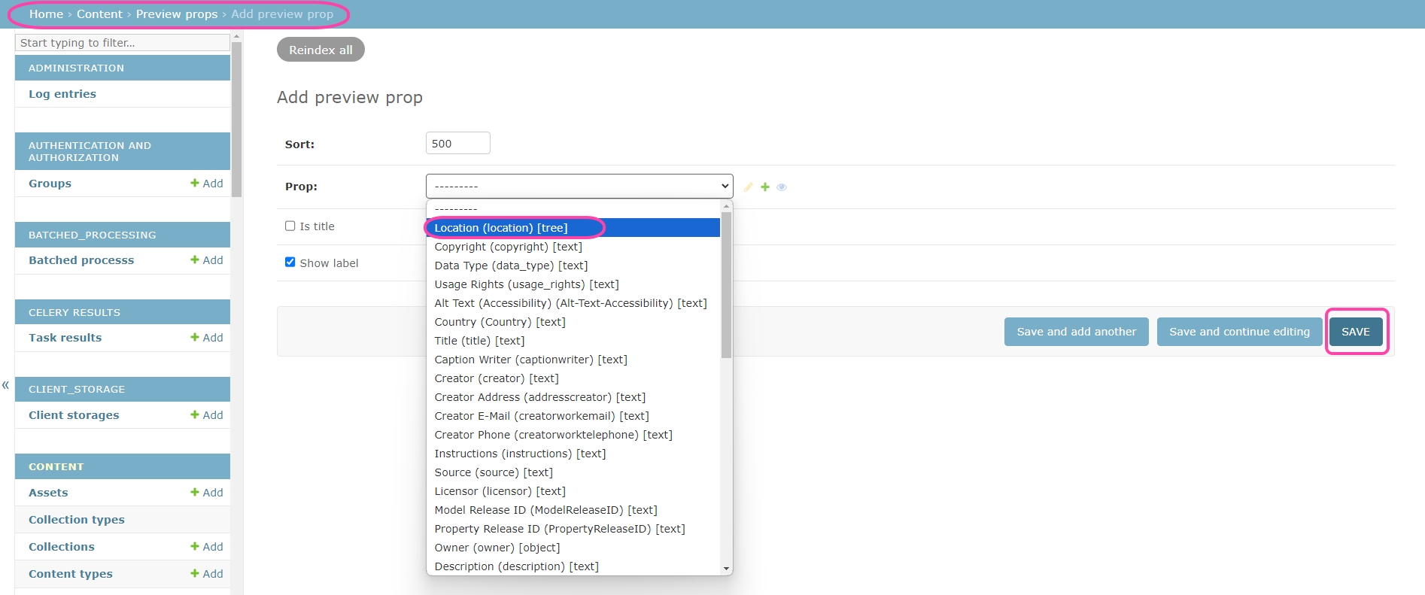Screen dimensions: 1425x595
Task: Open Assets link in sidebar
Action: tap(48, 493)
